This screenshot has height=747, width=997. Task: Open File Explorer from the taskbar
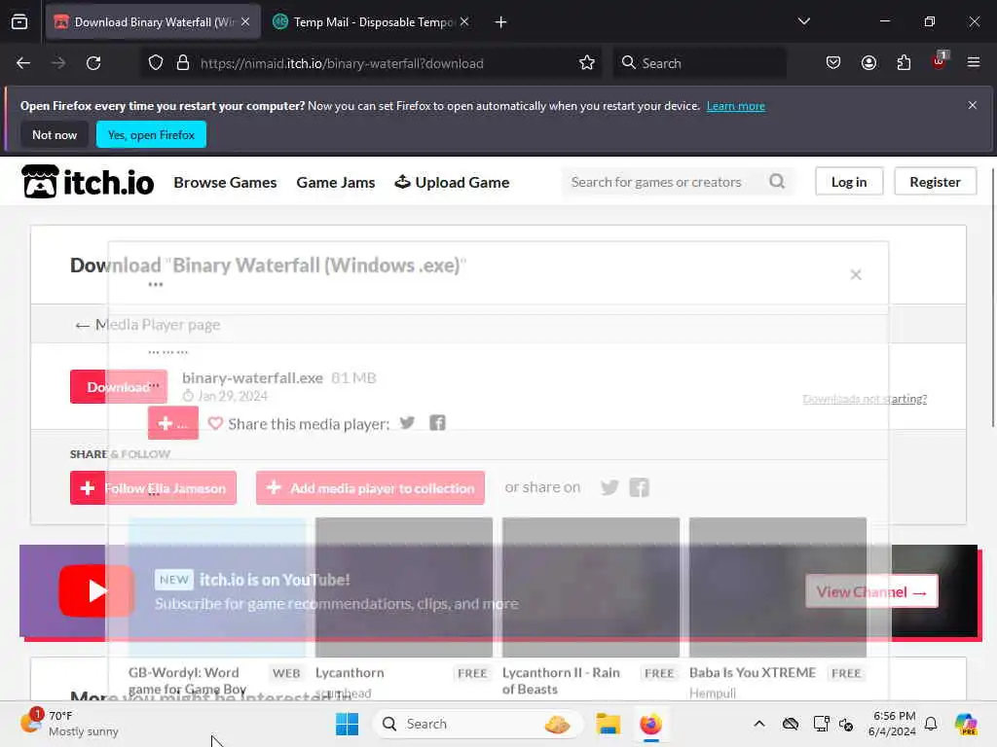tap(608, 724)
